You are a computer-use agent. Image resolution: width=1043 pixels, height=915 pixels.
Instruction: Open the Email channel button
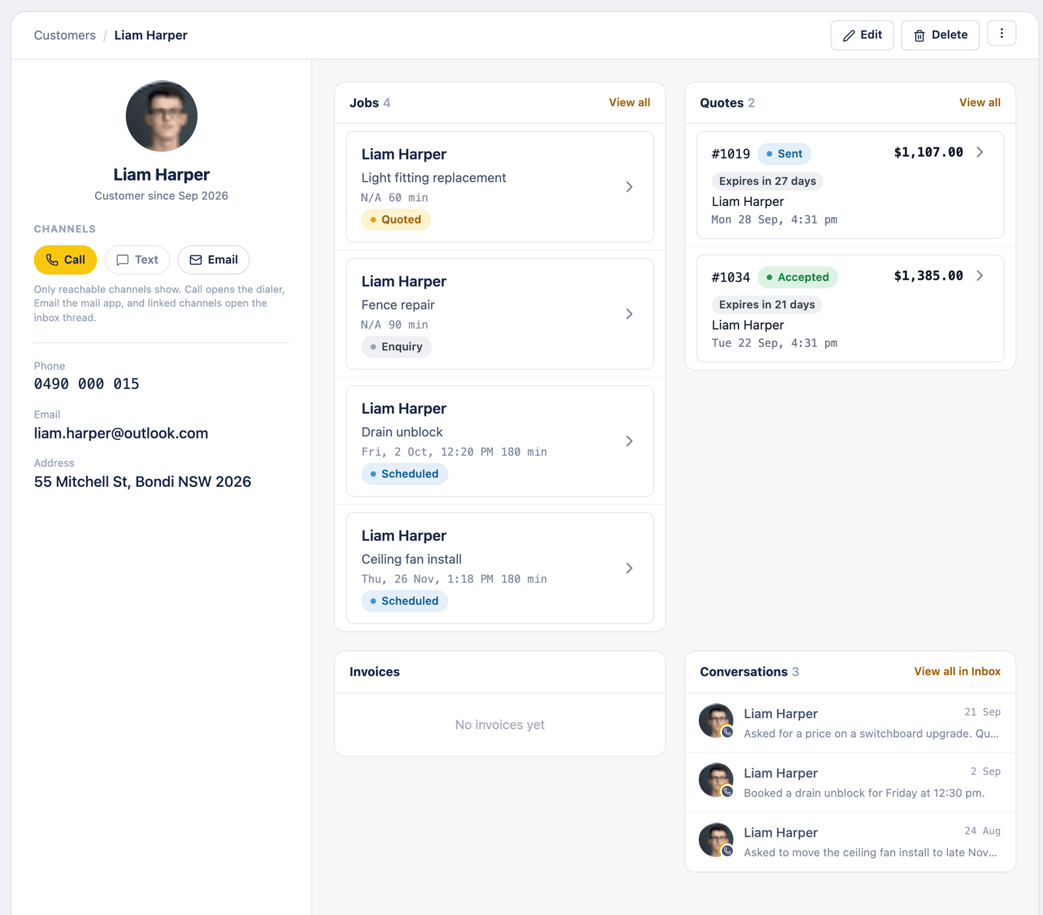pos(213,260)
